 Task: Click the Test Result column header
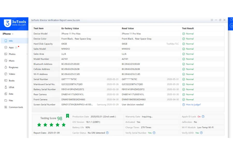[x=188, y=28]
